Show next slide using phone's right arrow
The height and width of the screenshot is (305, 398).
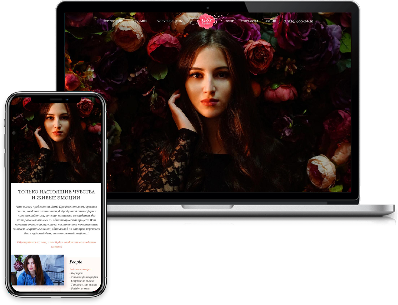(x=99, y=133)
